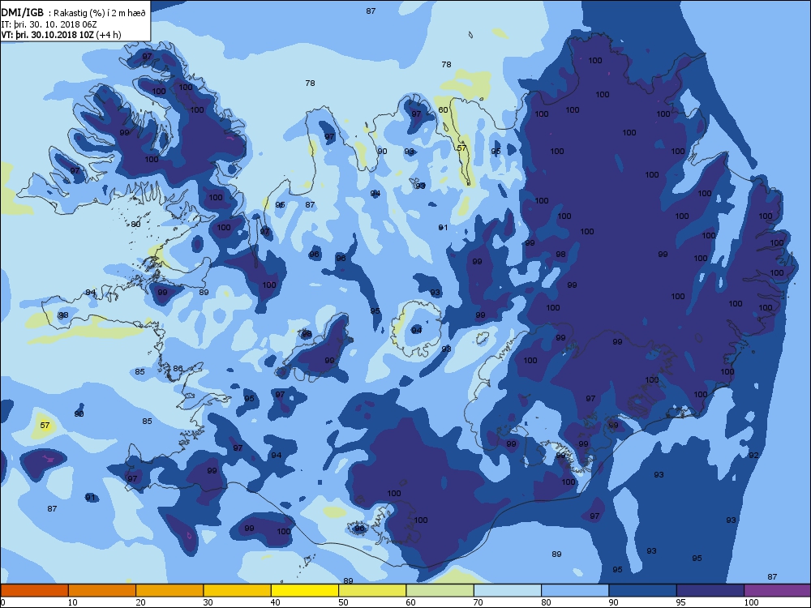Click the humidity value "92" on the map
The height and width of the screenshot is (608, 811).
(x=753, y=456)
